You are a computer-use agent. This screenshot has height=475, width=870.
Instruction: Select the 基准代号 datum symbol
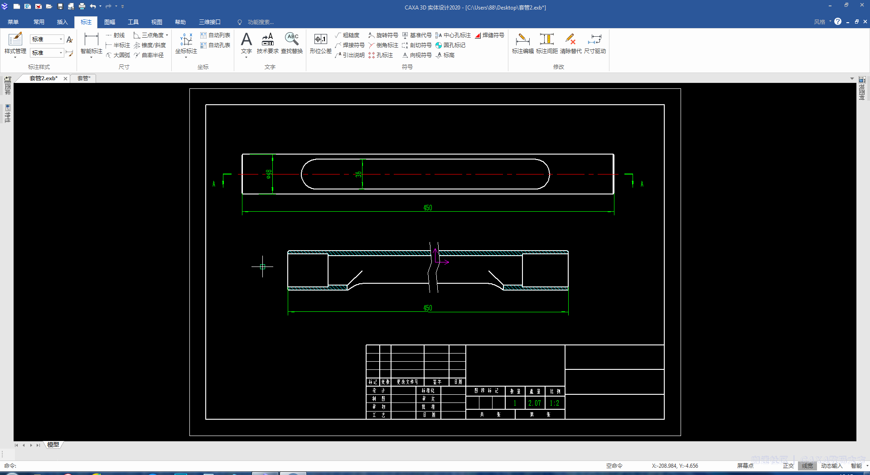[x=417, y=35]
